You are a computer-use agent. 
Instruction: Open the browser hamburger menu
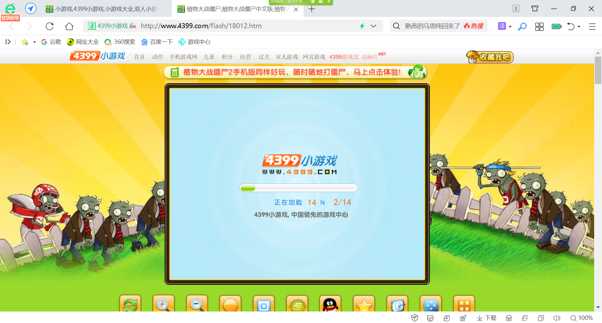tap(592, 26)
